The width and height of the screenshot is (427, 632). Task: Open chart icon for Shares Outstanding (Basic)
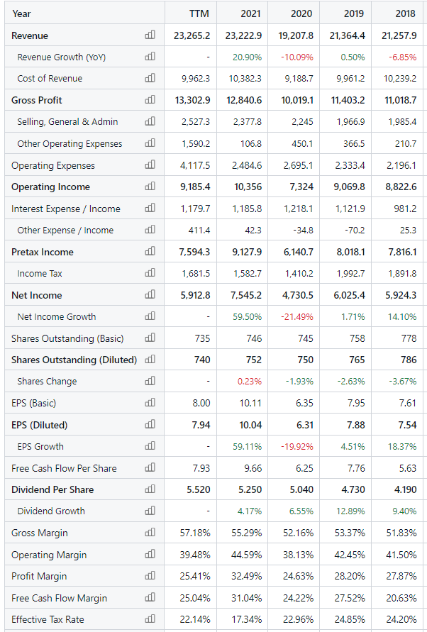(x=150, y=338)
